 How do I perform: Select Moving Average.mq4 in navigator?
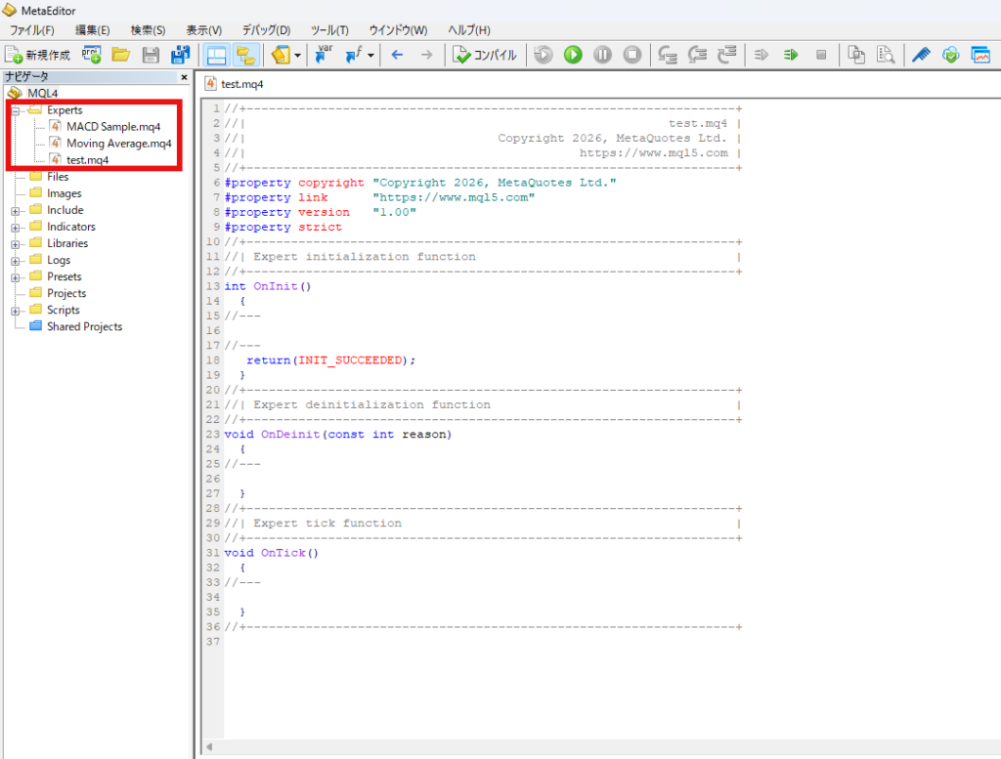click(118, 143)
